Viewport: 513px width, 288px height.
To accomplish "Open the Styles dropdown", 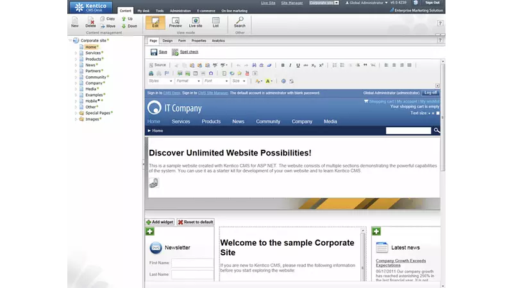I will pos(160,81).
